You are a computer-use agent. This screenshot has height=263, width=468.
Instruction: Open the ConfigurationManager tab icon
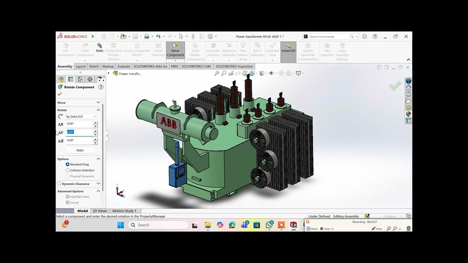tap(80, 79)
